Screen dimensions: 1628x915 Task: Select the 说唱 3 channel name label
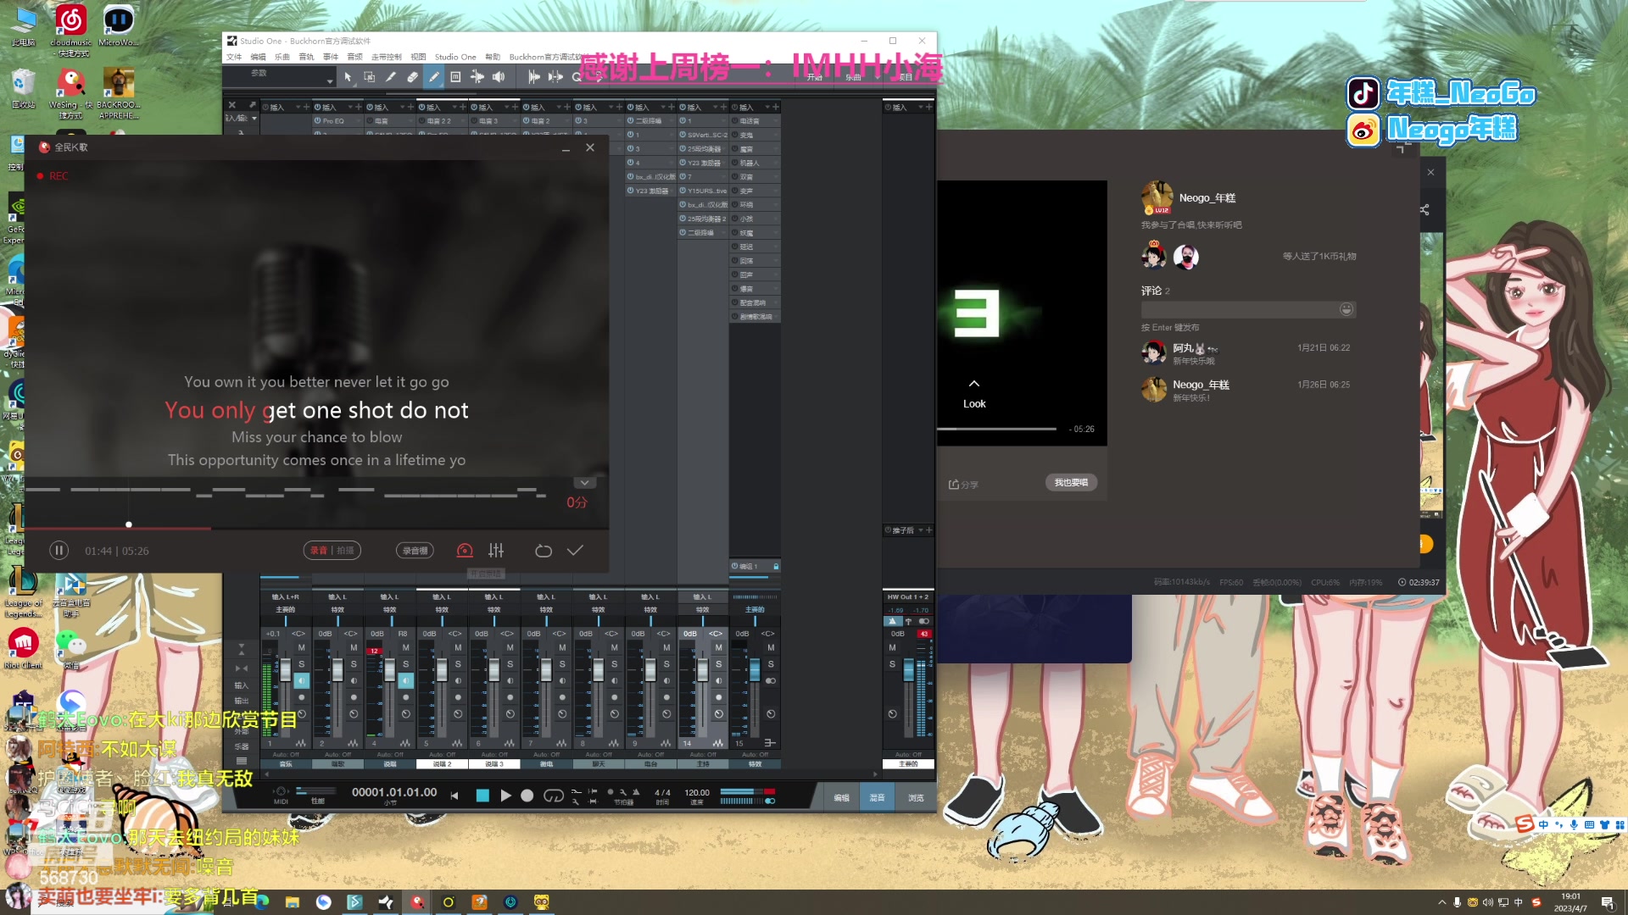[x=494, y=764]
